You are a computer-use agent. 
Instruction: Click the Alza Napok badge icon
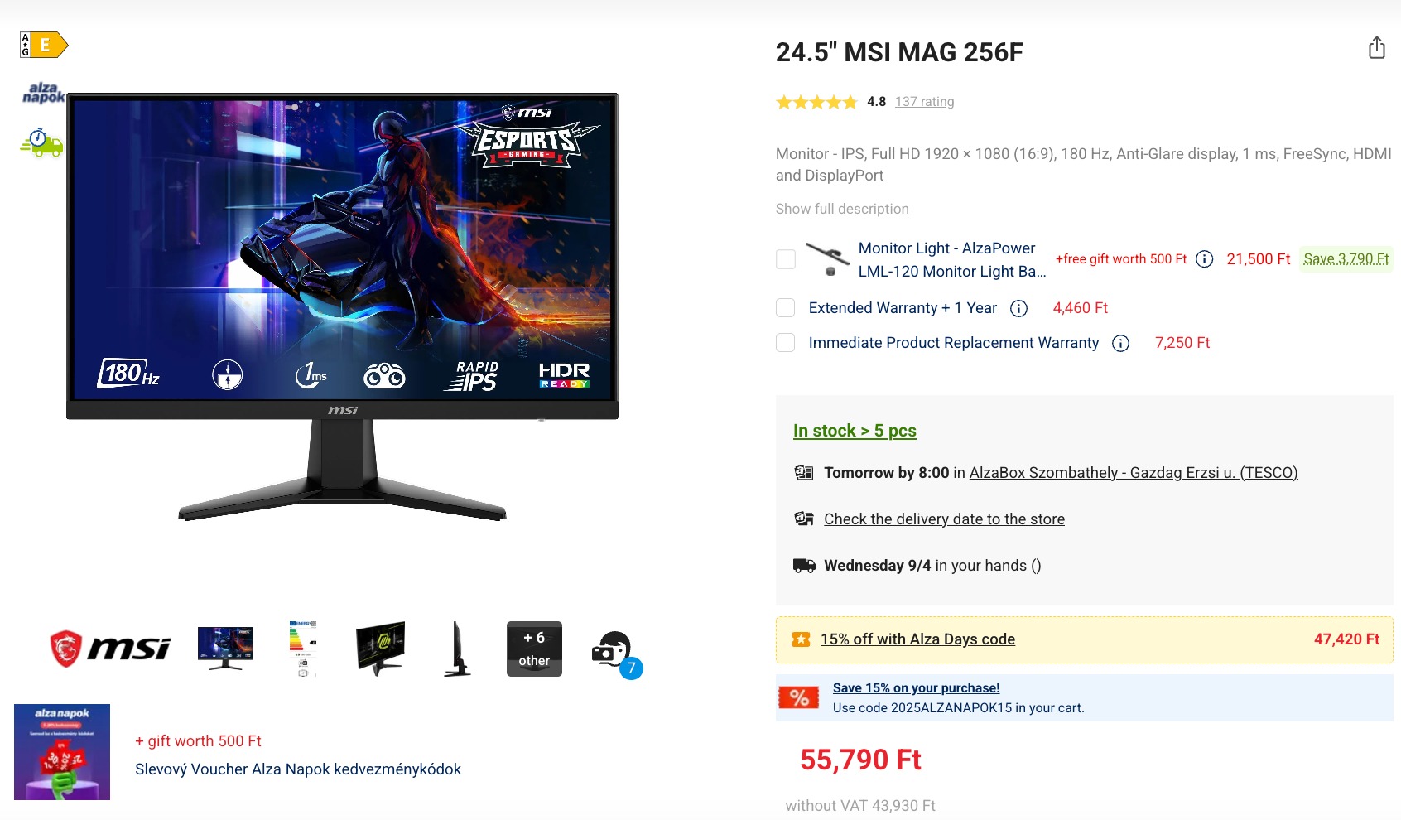pos(43,93)
